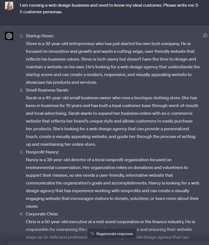Click the "Corporate Chris:" persona title
Screen dimensions: 209x245
point(42,214)
